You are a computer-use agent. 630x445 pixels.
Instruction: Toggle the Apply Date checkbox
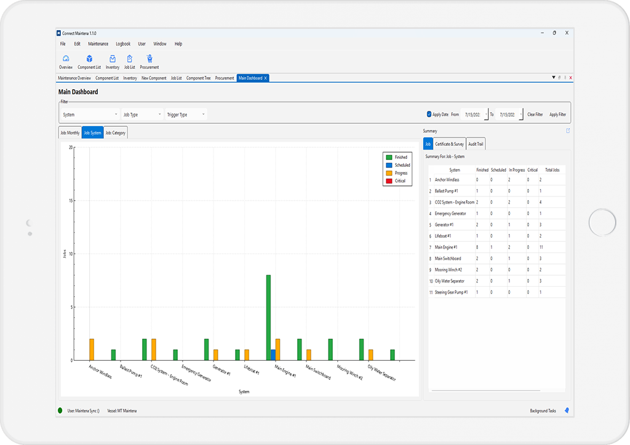pyautogui.click(x=429, y=114)
